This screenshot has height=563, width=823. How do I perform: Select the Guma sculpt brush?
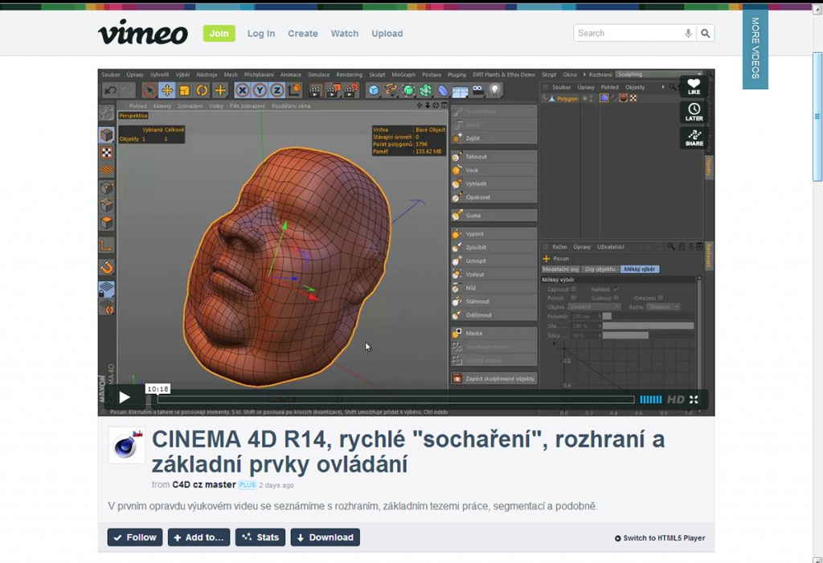(493, 216)
